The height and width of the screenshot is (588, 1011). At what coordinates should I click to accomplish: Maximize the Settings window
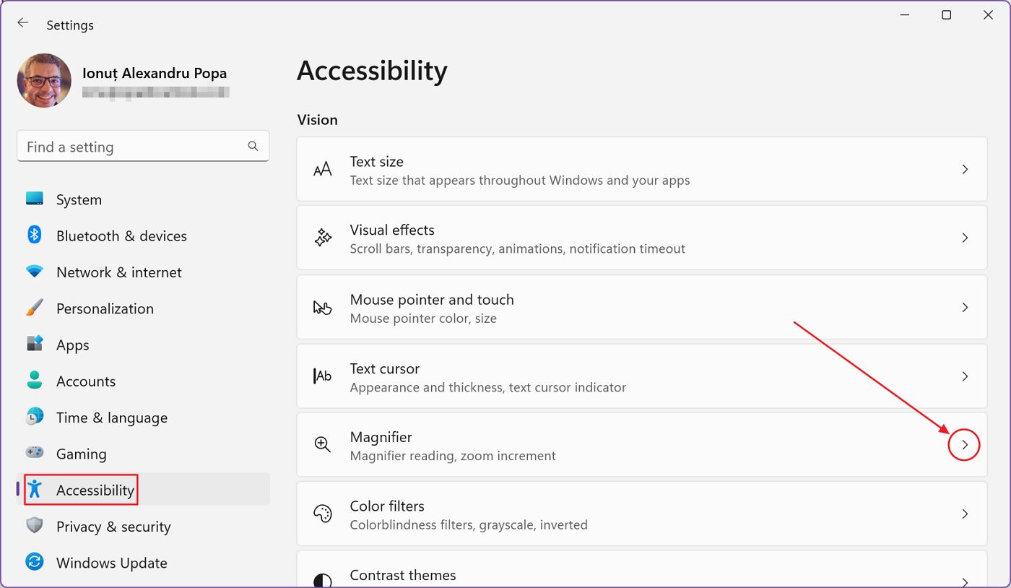[x=946, y=14]
